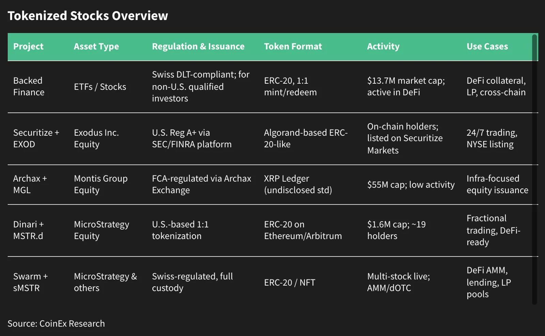Select the FCA-regulated via Archax Exchange cell
Image resolution: width=545 pixels, height=336 pixels.
(x=202, y=184)
